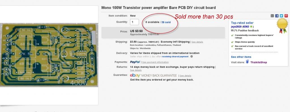Click the green star next to seller rating
Viewport: 290px width, 112px height.
coord(251,27)
